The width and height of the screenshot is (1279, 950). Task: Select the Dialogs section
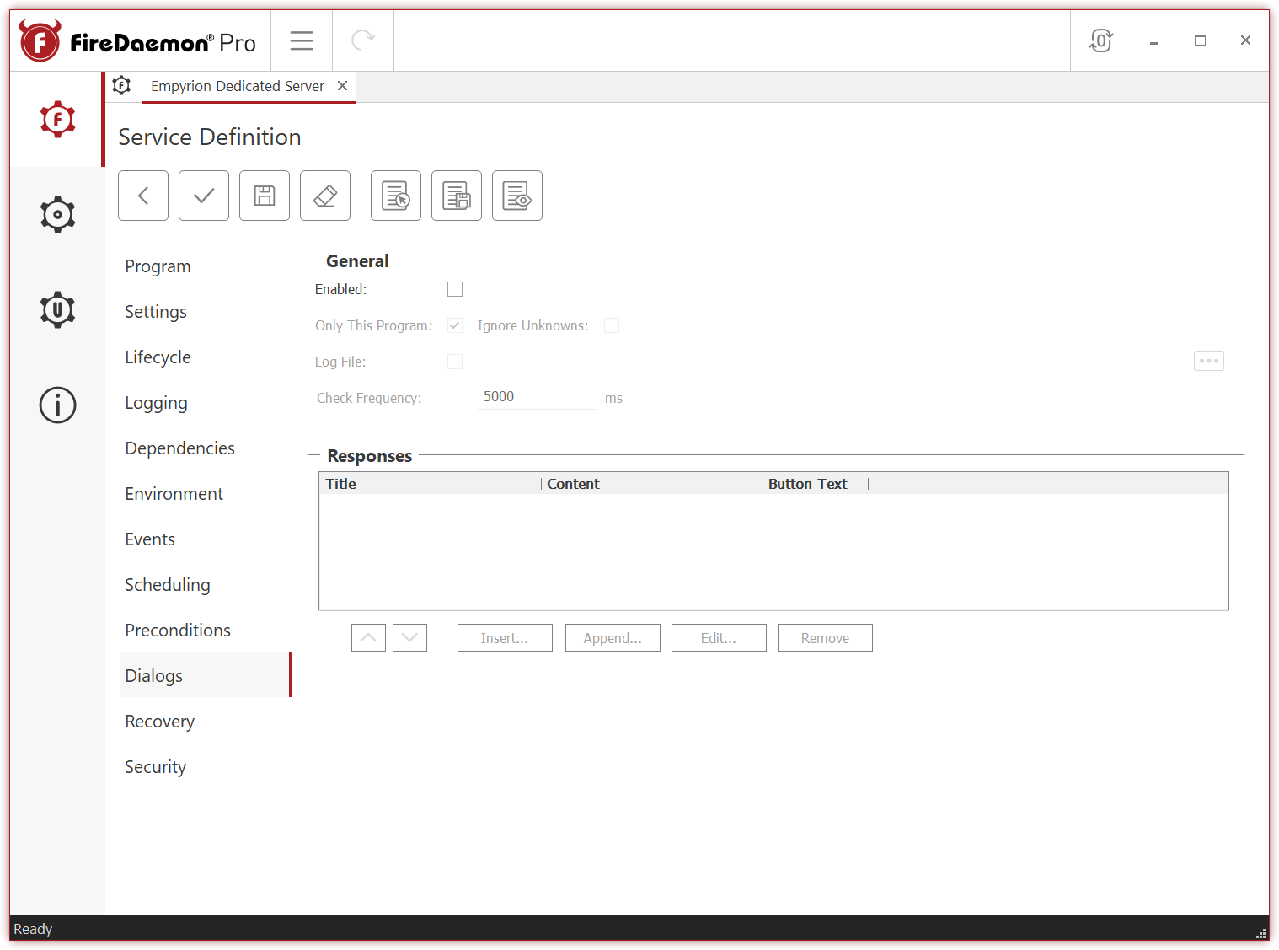206,676
